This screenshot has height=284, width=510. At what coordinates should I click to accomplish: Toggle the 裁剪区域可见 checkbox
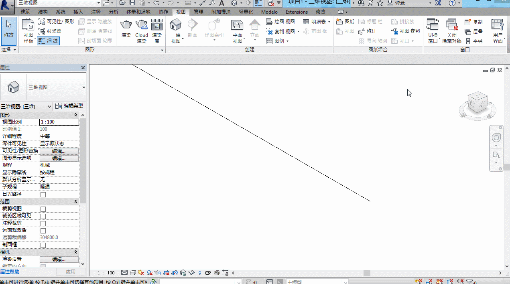click(x=43, y=216)
